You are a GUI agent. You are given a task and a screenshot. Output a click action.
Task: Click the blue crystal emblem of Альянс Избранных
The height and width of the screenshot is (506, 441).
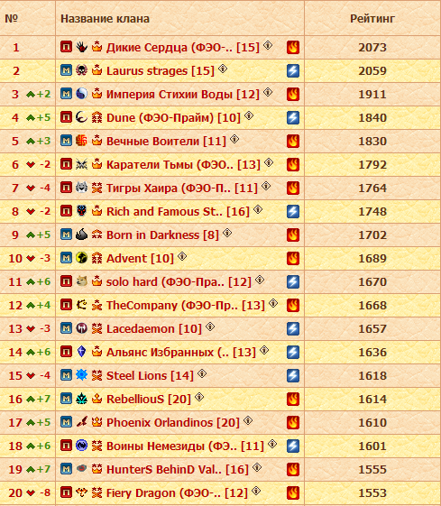pos(82,352)
